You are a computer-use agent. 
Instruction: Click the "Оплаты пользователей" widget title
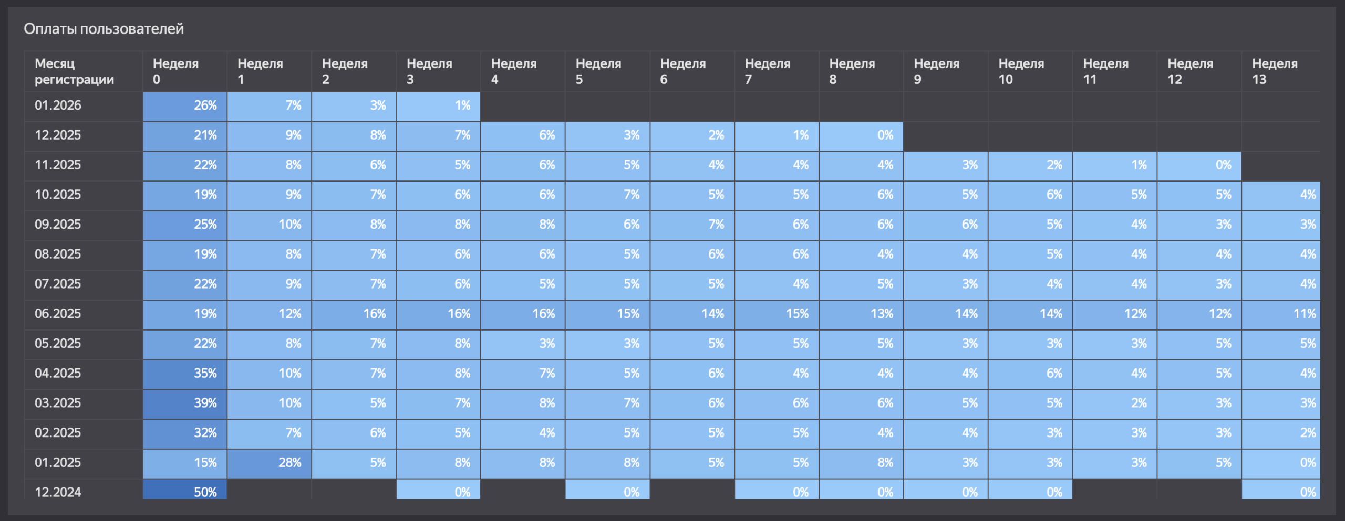[104, 29]
